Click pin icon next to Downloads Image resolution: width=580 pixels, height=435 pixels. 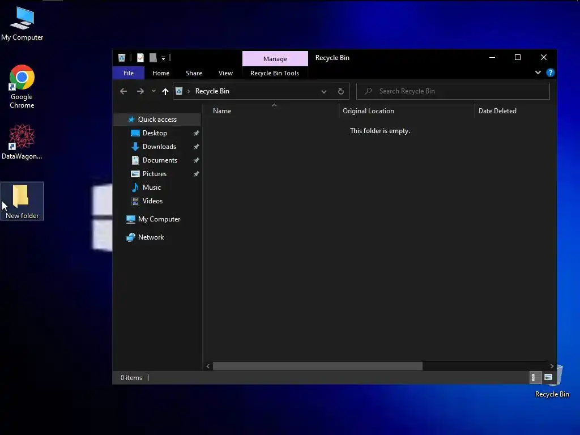197,147
